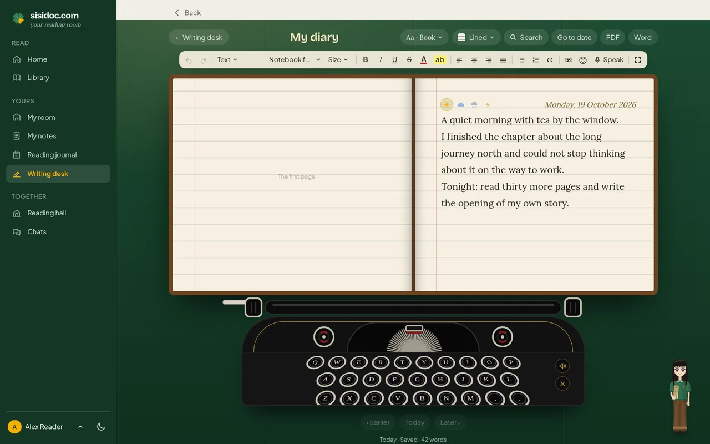Image resolution: width=710 pixels, height=444 pixels.
Task: Open My room in the sidebar
Action: pos(58,118)
